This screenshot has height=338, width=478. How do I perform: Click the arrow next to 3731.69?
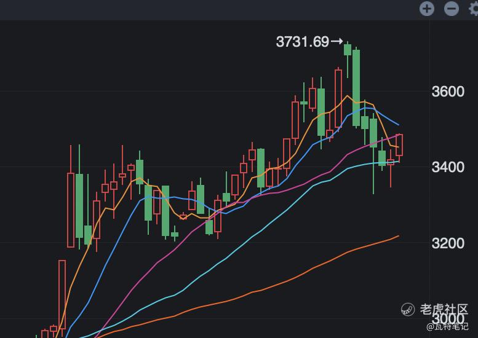[x=337, y=42]
